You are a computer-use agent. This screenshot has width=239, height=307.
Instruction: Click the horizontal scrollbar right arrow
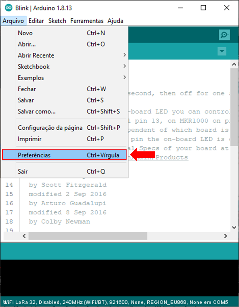[x=226, y=236]
